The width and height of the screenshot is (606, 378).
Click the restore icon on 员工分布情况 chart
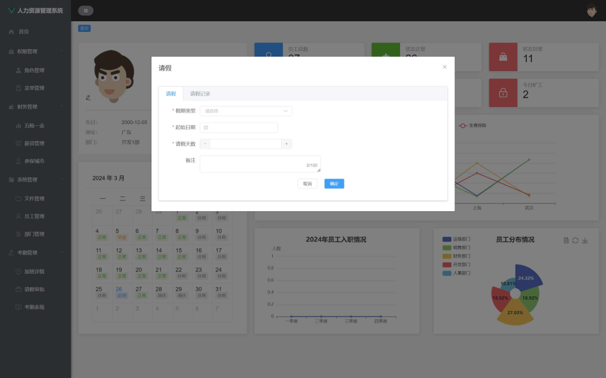575,240
